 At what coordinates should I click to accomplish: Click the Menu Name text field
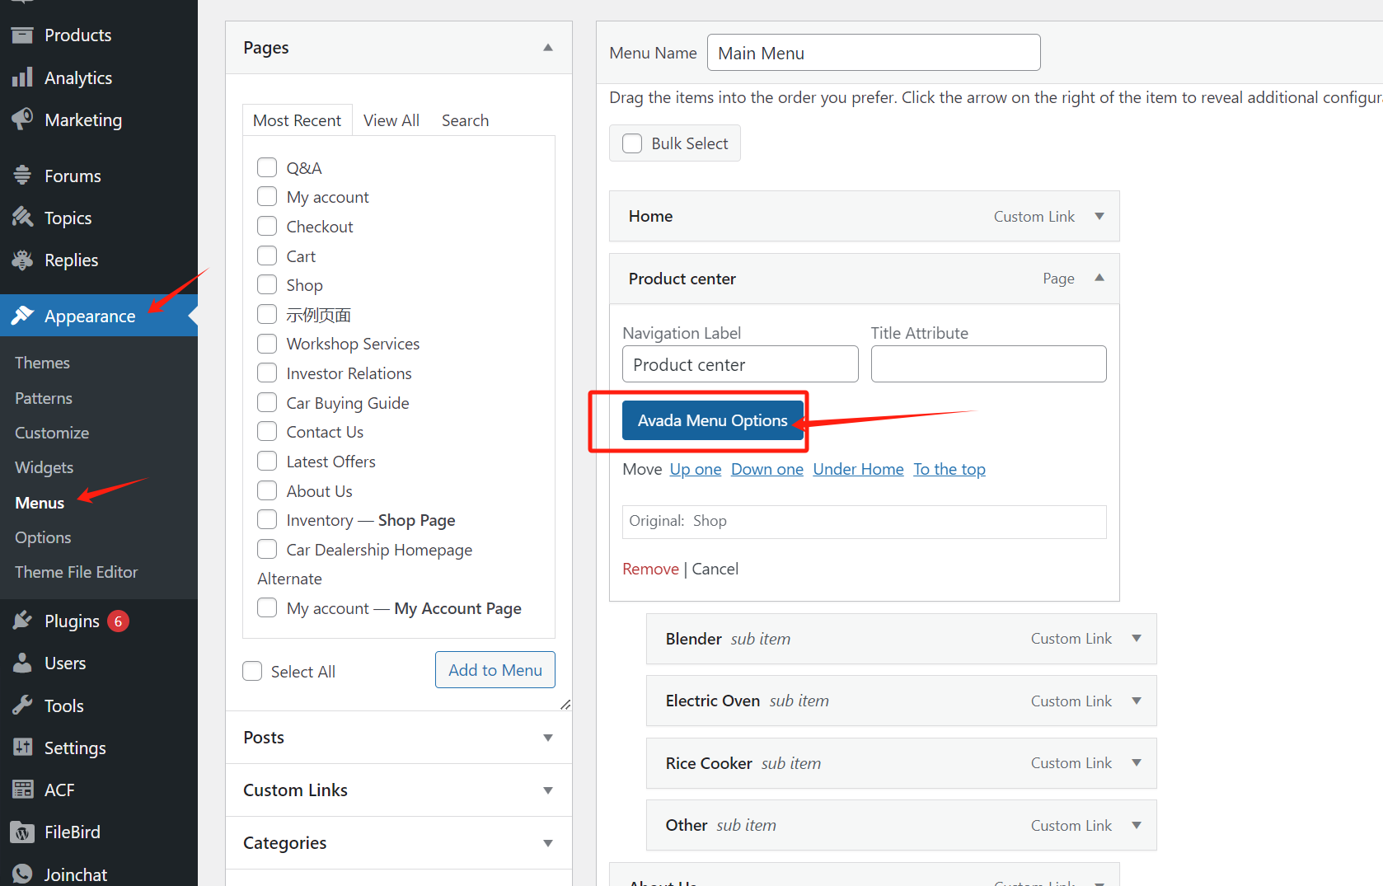click(x=874, y=53)
